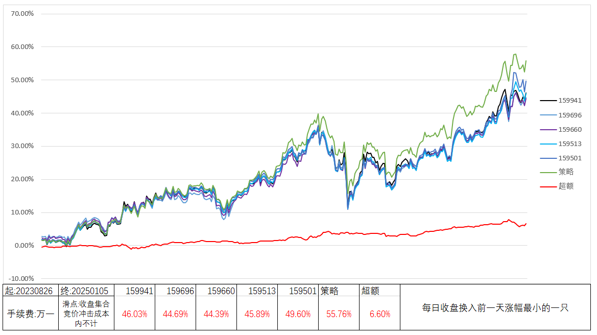Screen dimensions: 597x335
Task: Select the 159696 legend entry
Action: (x=569, y=115)
